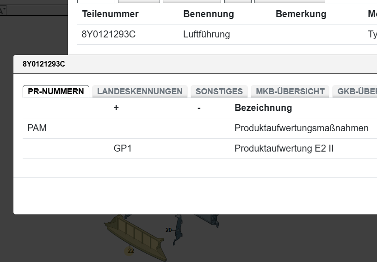Open the LANDESKENNUNGEN tab
377x262 pixels.
(x=140, y=91)
